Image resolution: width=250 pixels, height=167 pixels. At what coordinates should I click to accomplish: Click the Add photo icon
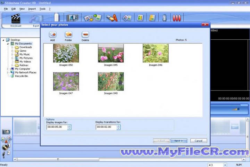coord(52,34)
